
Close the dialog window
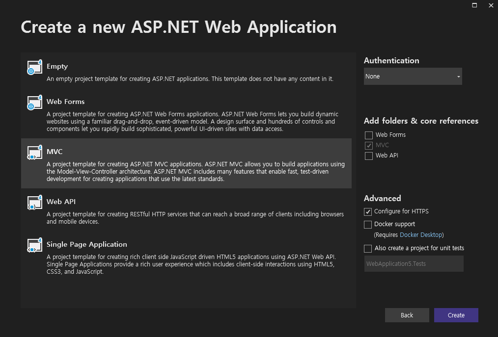pos(491,5)
